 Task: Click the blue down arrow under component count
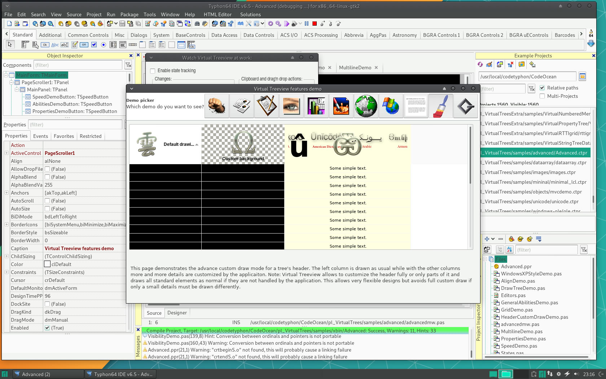pos(591,43)
